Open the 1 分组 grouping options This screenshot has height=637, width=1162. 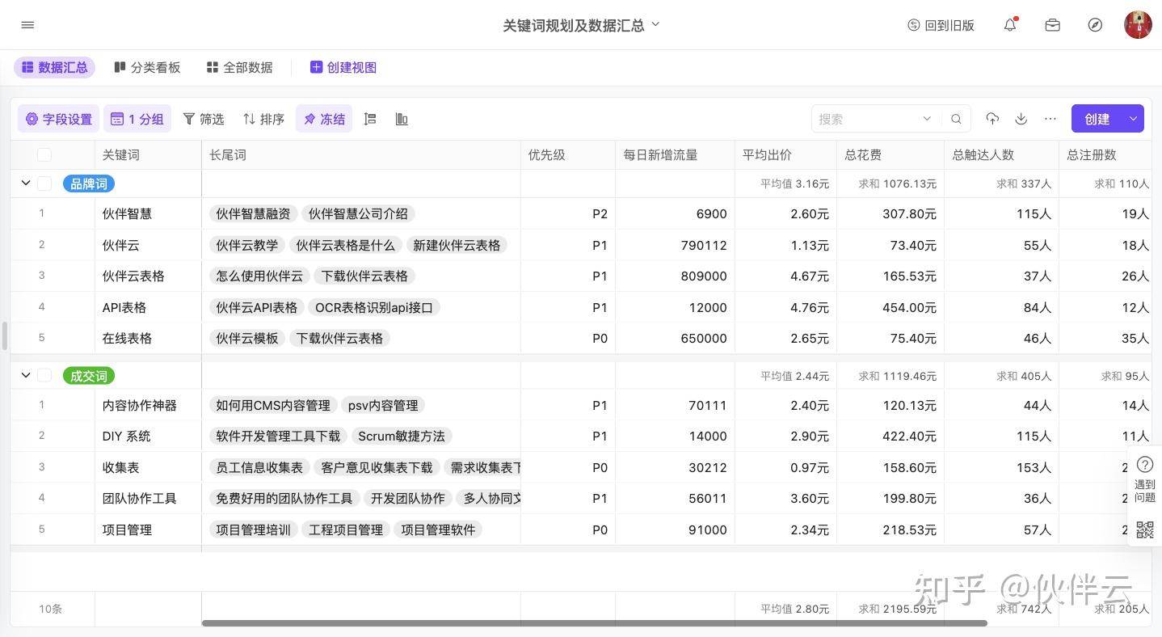pos(137,119)
